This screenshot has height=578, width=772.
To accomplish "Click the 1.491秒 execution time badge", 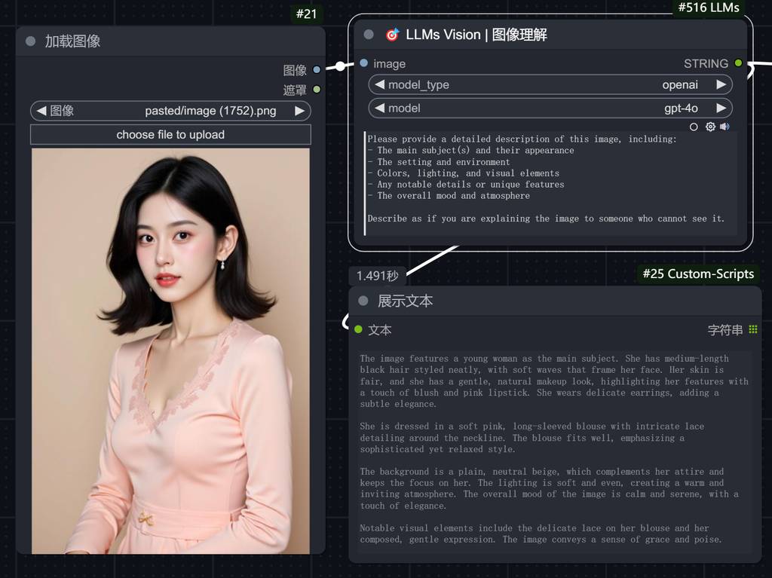I will [376, 276].
